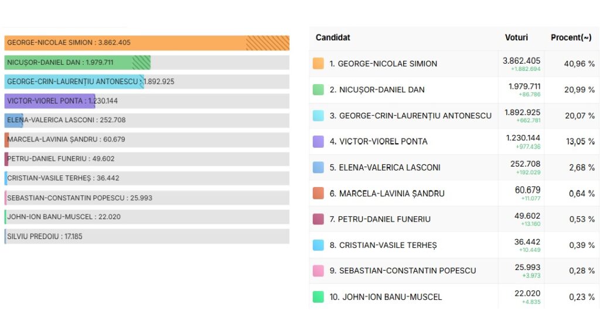Click the pink swatch beside Sebastian-Constantin Popescu
The height and width of the screenshot is (332, 600).
point(318,271)
